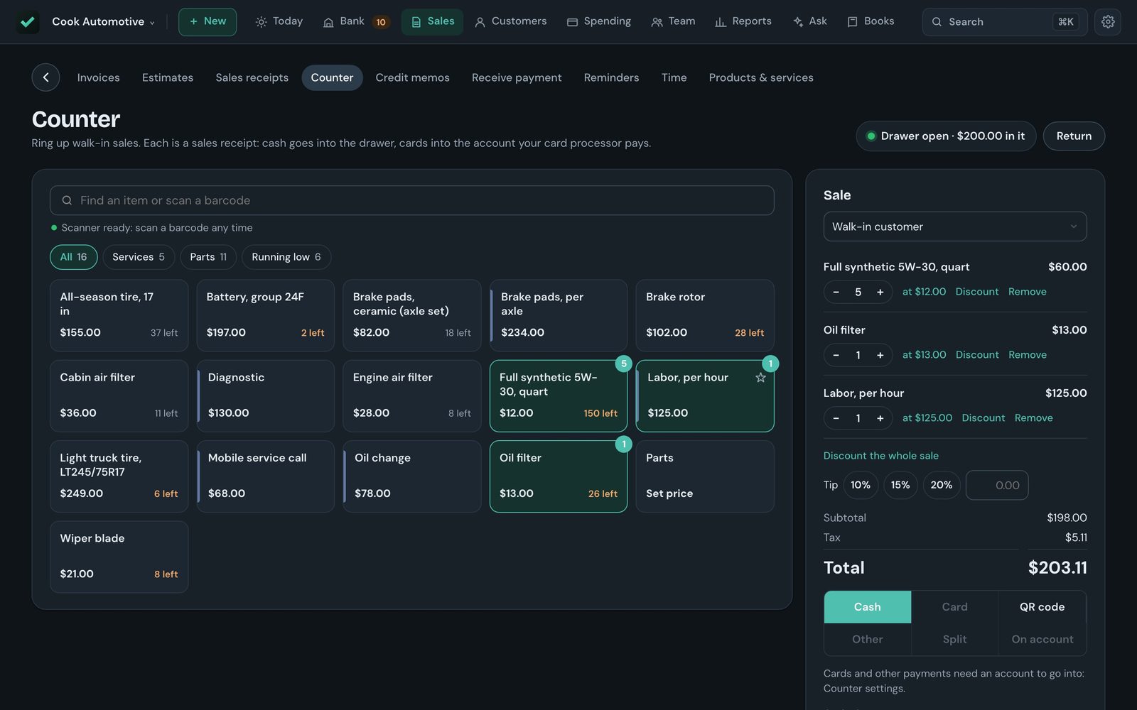
Task: Click Discount the whole sale link
Action: pos(881,456)
